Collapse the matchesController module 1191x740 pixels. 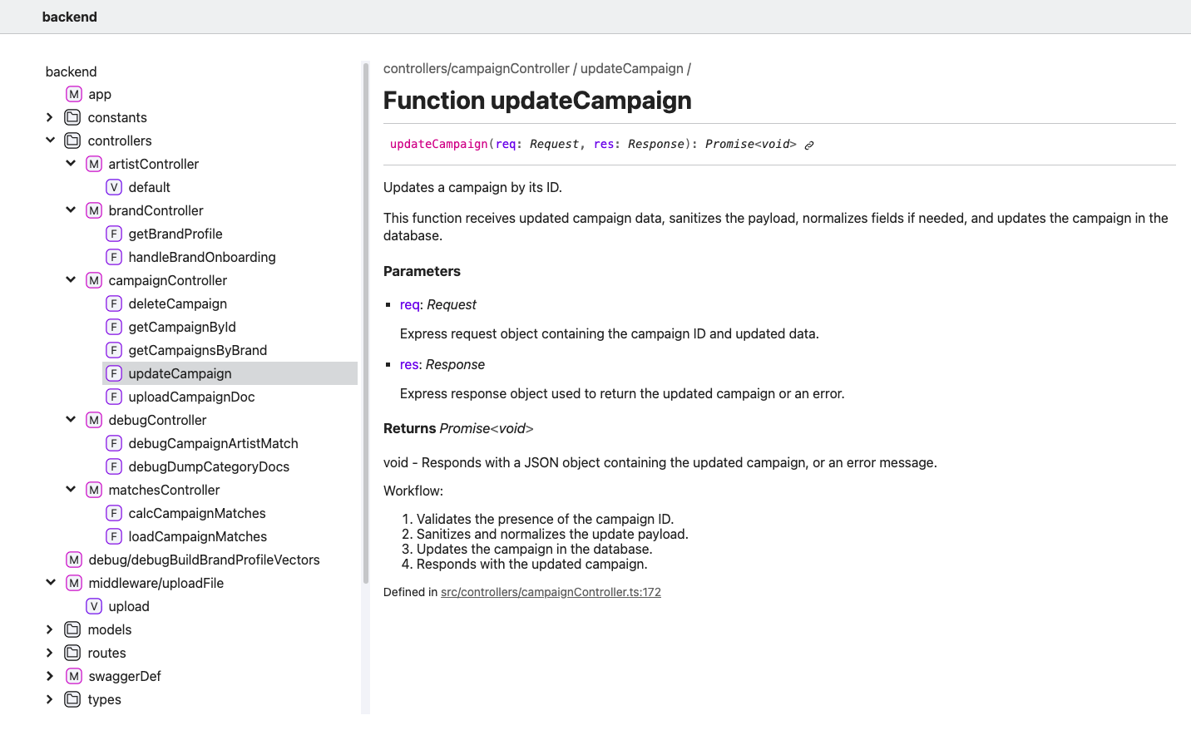(71, 490)
